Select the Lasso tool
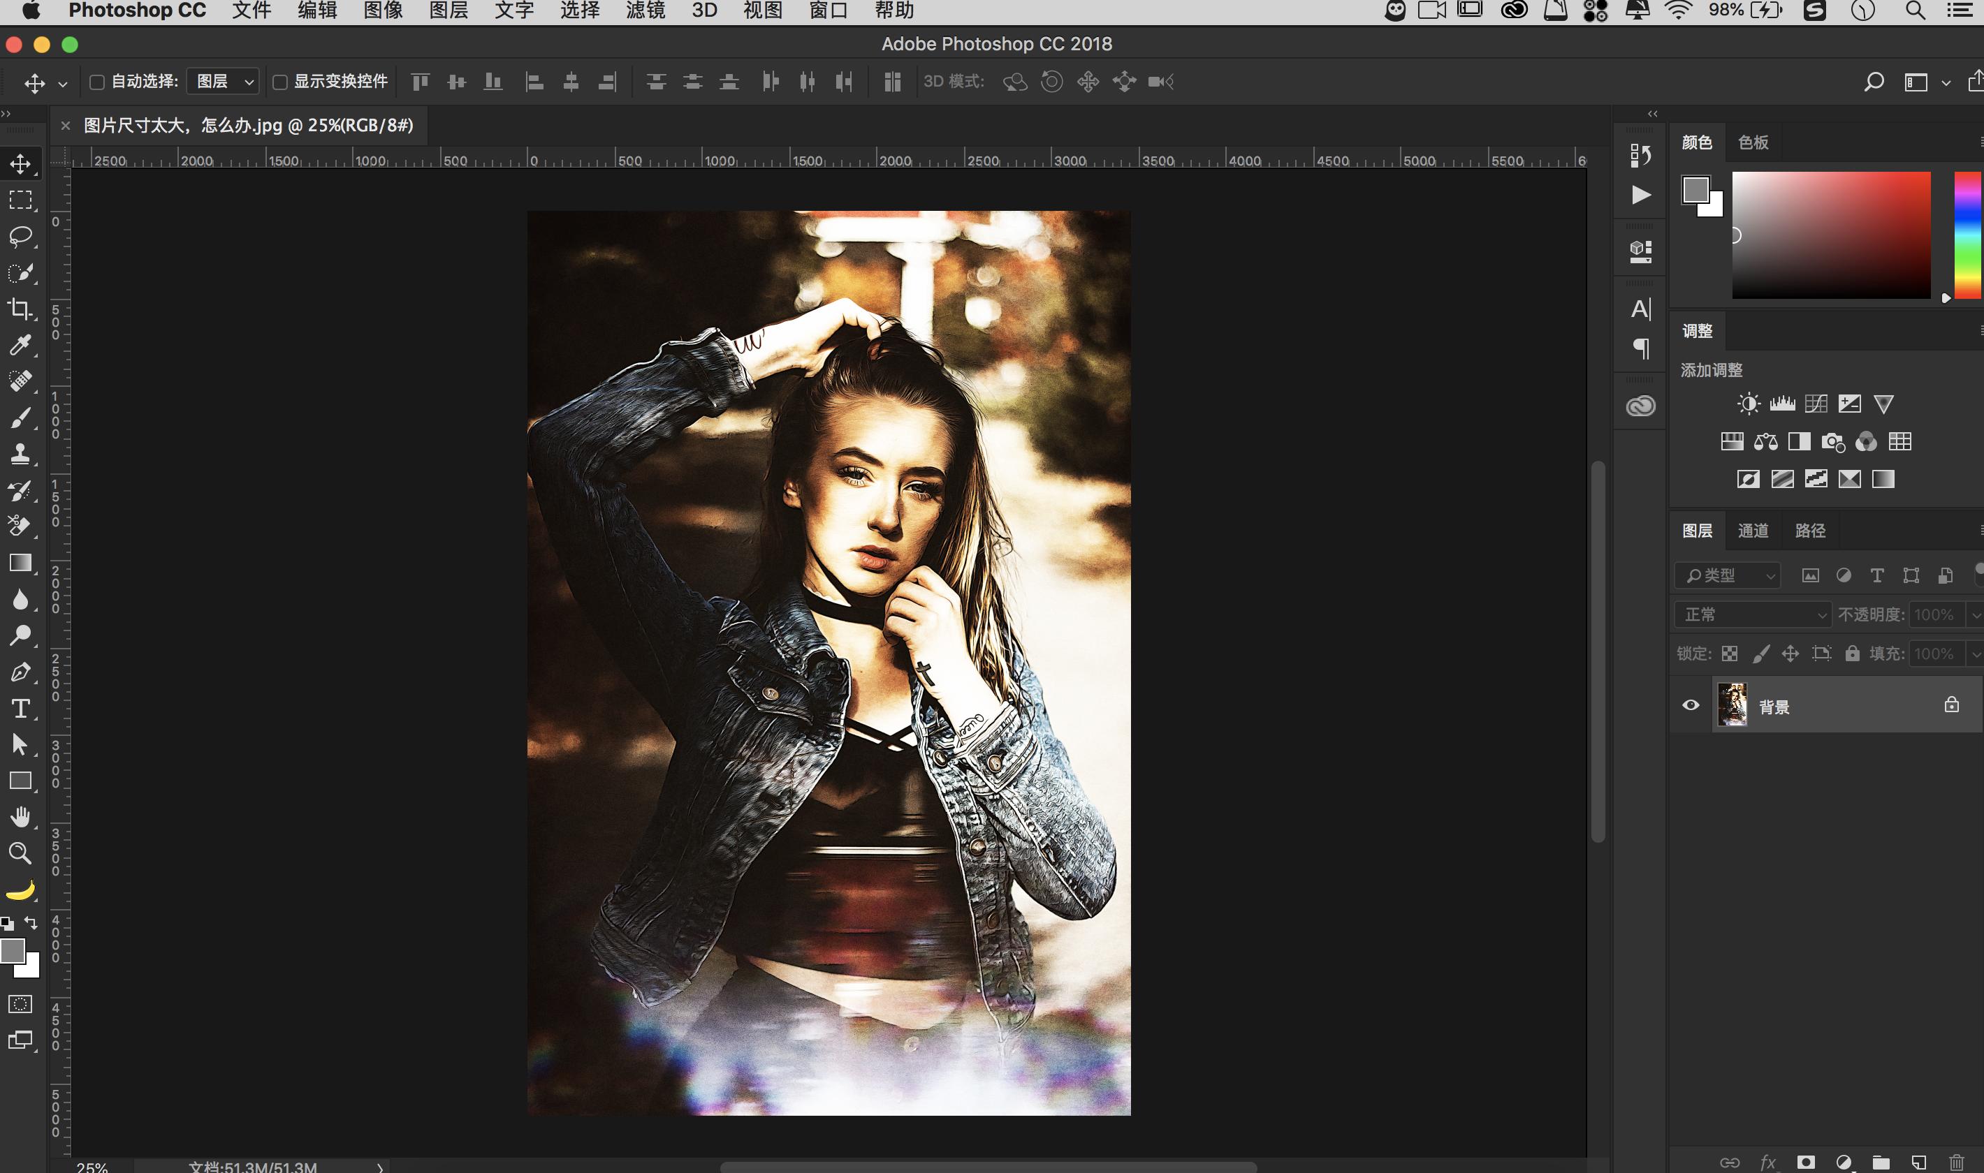This screenshot has height=1173, width=1984. (20, 236)
